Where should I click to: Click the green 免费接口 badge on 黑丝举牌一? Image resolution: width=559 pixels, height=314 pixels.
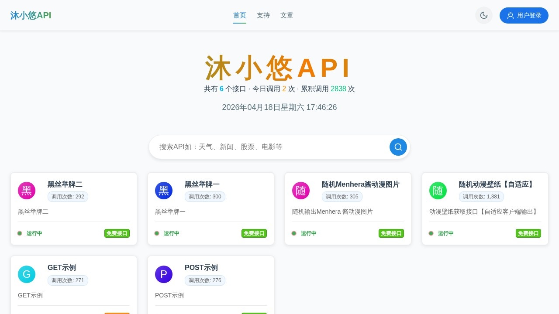coord(254,233)
